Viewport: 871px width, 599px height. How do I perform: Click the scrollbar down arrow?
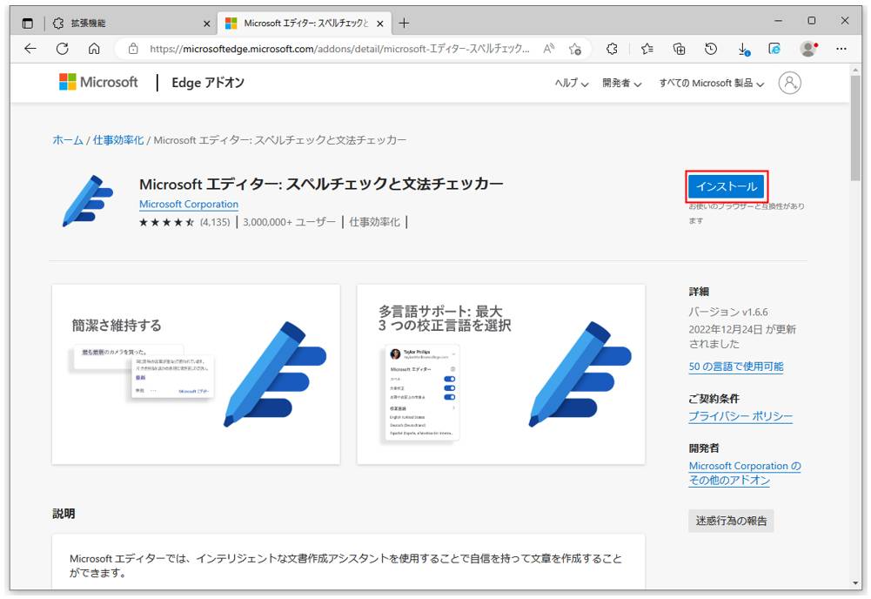pos(855,582)
